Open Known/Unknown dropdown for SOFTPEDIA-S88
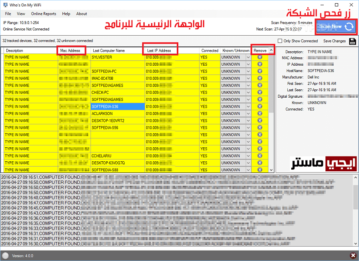359x261 pixels. (x=248, y=170)
